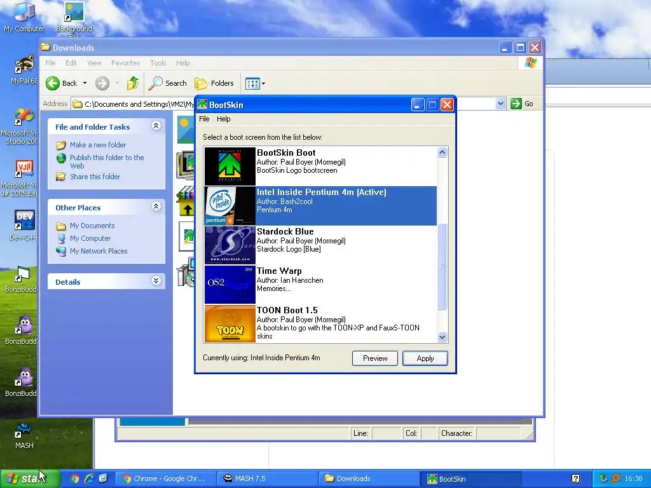
Task: Switch to MASH 7.5 taskbar button
Action: coord(268,479)
